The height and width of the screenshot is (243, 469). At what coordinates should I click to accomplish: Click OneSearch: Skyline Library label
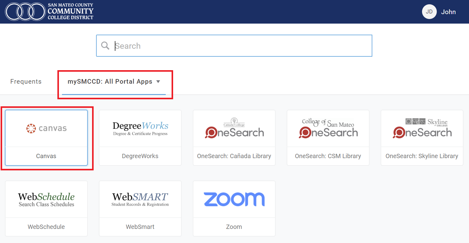coord(422,156)
